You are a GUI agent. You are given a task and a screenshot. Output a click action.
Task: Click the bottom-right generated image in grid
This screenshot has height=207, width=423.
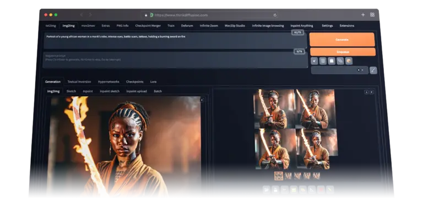tap(317, 149)
